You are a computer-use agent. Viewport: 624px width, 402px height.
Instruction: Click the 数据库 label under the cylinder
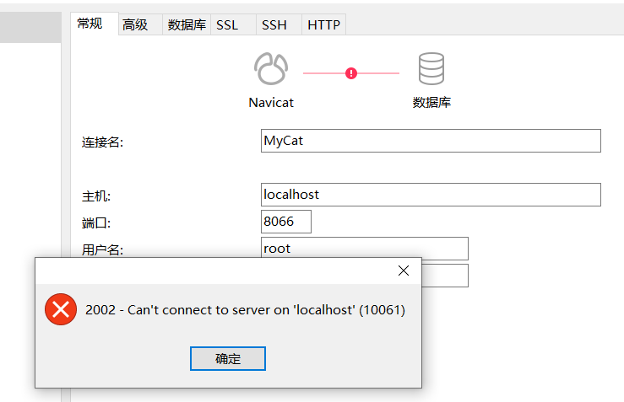point(431,103)
